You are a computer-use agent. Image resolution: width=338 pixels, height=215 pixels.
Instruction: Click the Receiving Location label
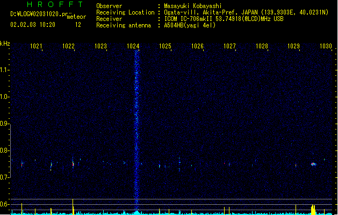tap(125, 12)
